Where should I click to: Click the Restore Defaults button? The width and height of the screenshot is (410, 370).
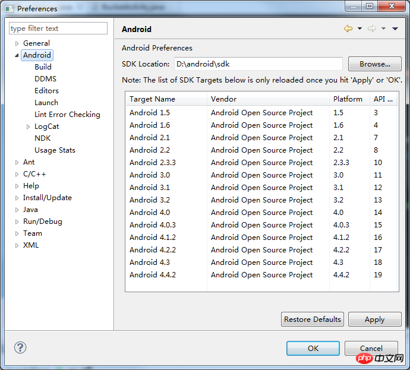(x=313, y=320)
